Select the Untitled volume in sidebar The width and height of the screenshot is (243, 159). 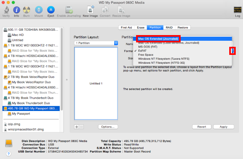[31, 40]
